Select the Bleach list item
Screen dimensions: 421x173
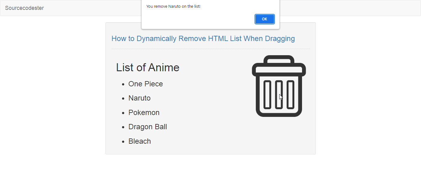[140, 141]
